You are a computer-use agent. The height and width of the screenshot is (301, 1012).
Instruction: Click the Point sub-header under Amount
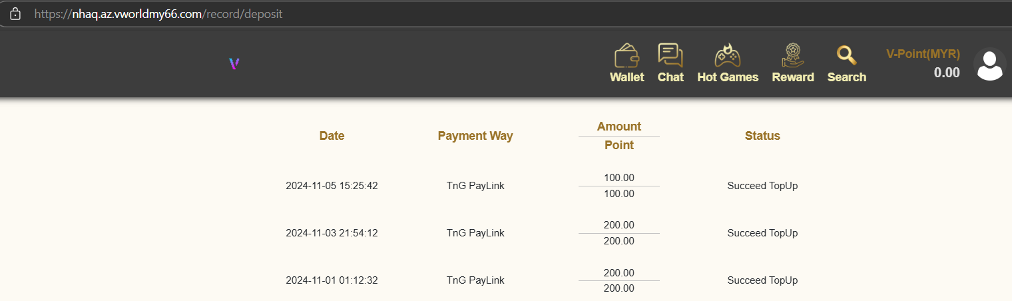pos(619,145)
